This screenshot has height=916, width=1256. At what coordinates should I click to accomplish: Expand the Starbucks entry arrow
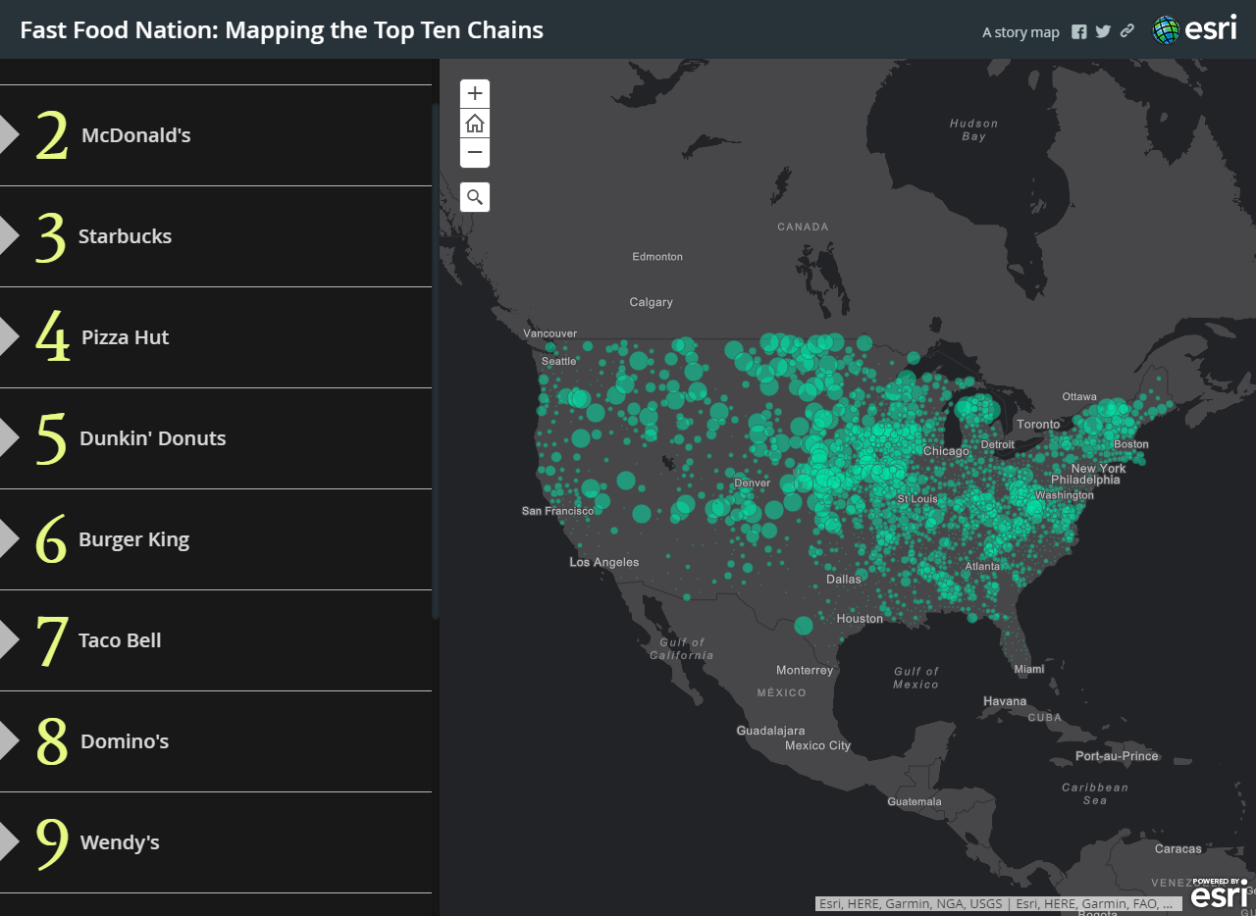click(x=9, y=236)
